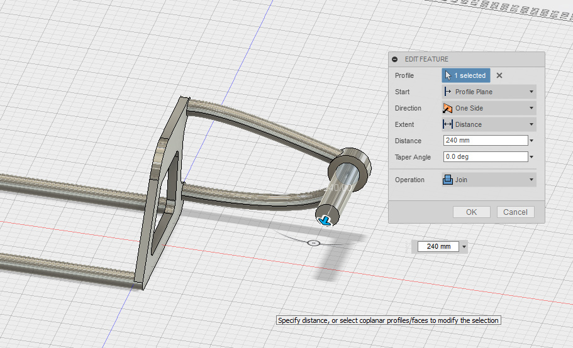
Task: Expand the Taper Angle field arrow
Action: [x=531, y=157]
